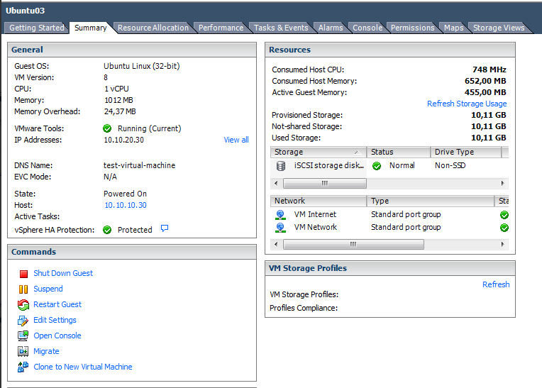Click storage table scrollbar left arrow

tap(276, 183)
